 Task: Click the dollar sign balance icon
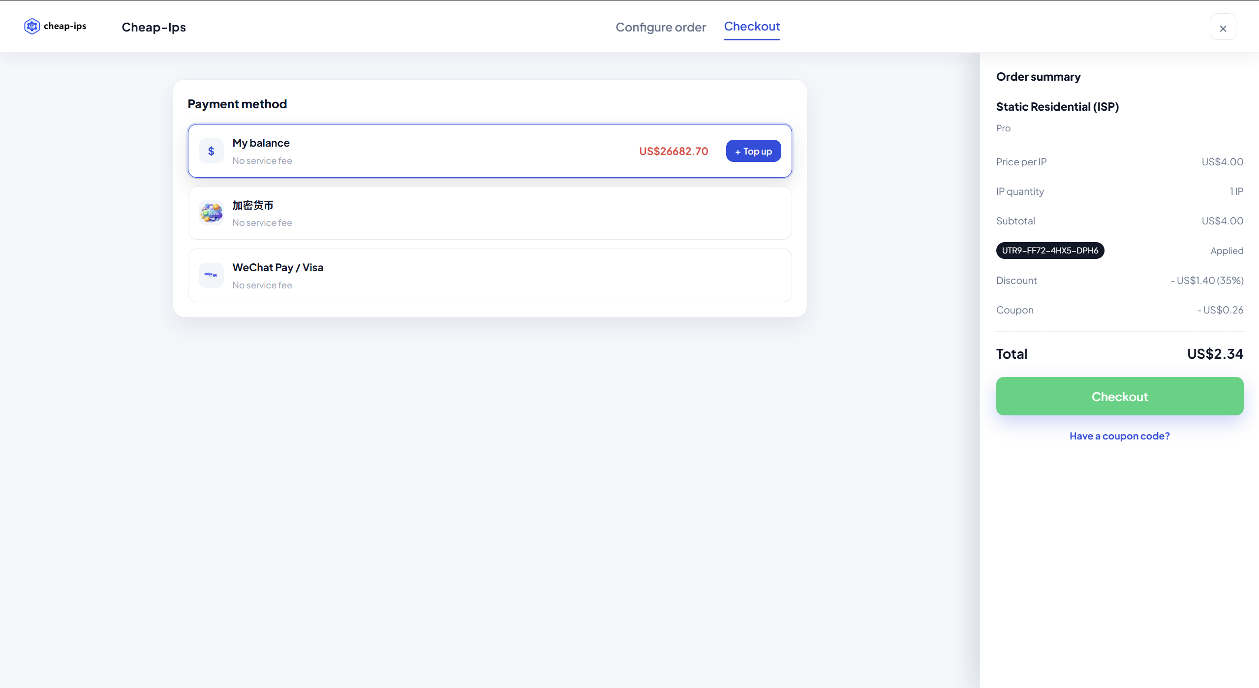click(211, 151)
